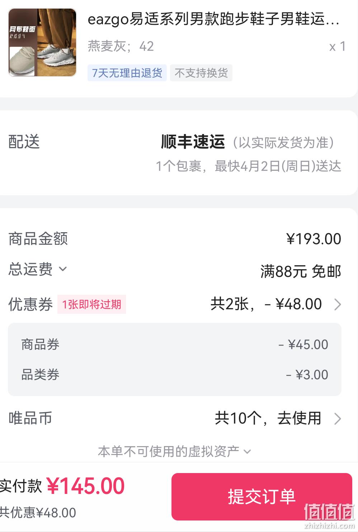Screen dimensions: 358x532
Task: Tap the 不支持换货 tag
Action: coord(201,73)
